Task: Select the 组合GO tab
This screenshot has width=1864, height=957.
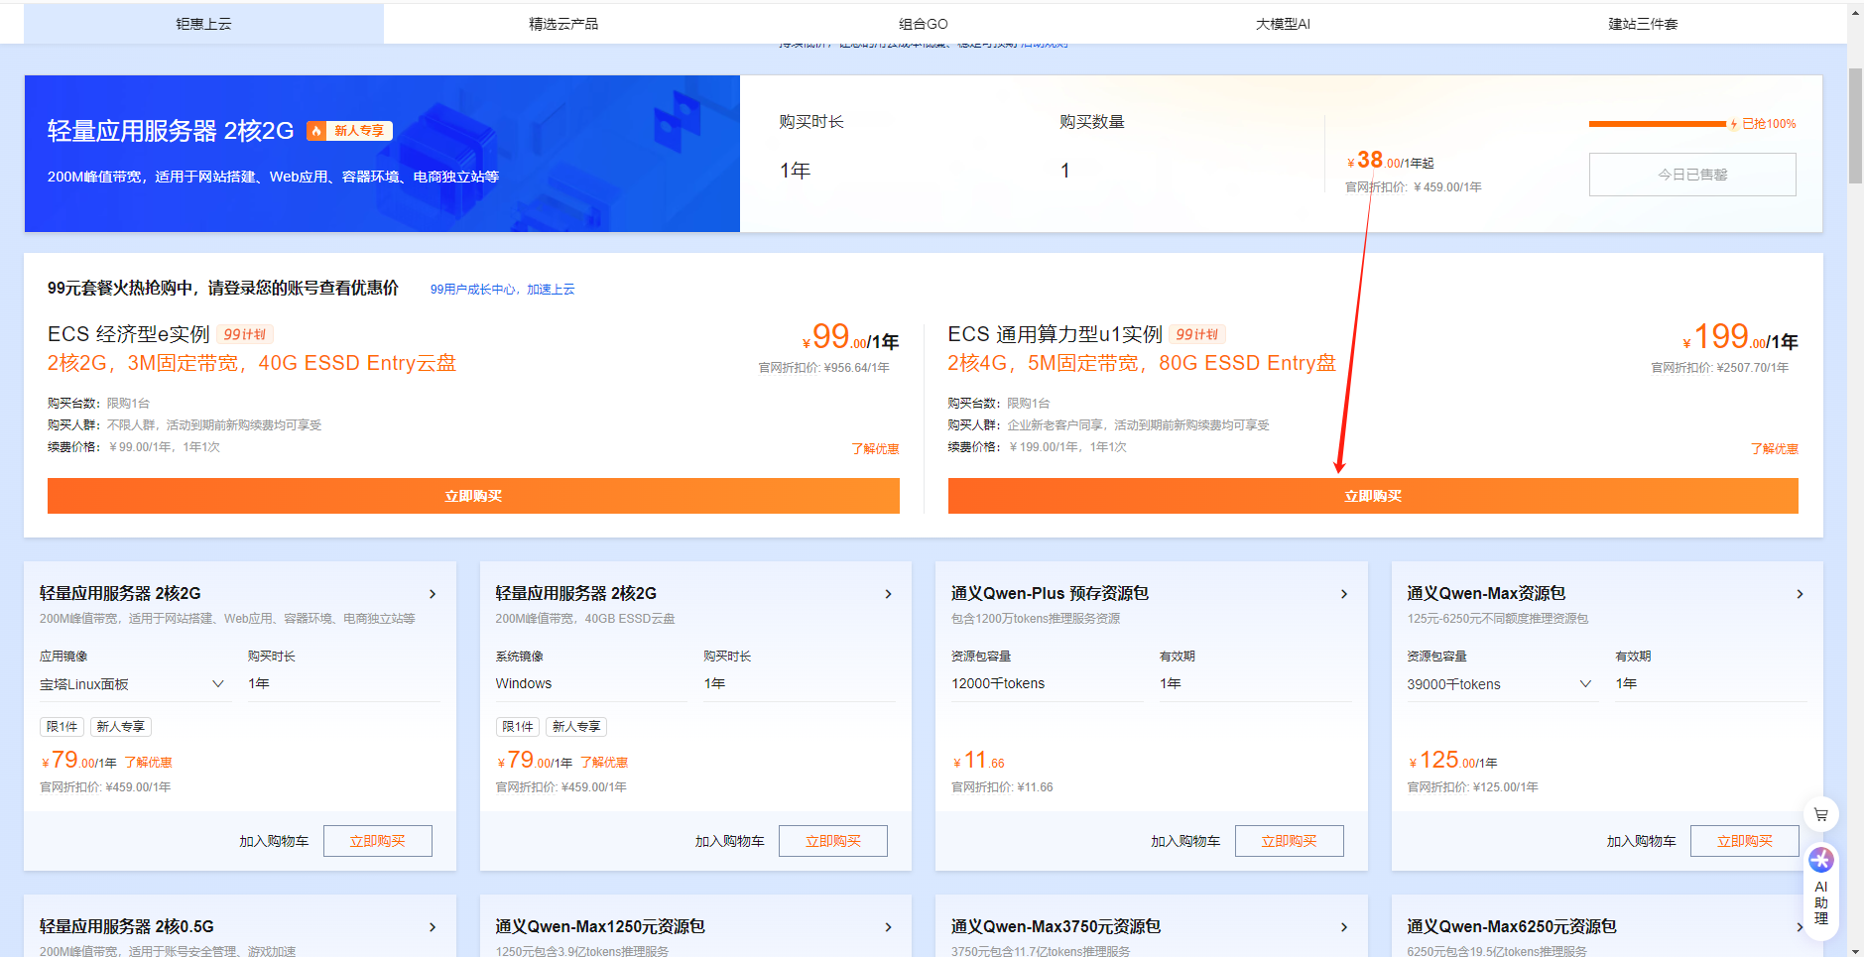Action: (922, 23)
